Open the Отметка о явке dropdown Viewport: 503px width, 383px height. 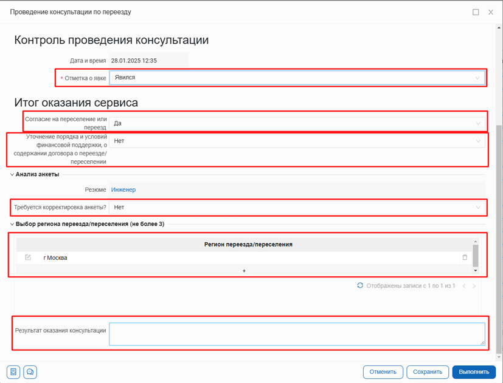pos(297,78)
